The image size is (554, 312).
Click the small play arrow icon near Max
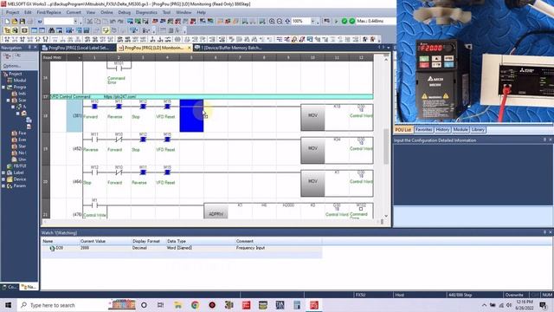click(336, 21)
